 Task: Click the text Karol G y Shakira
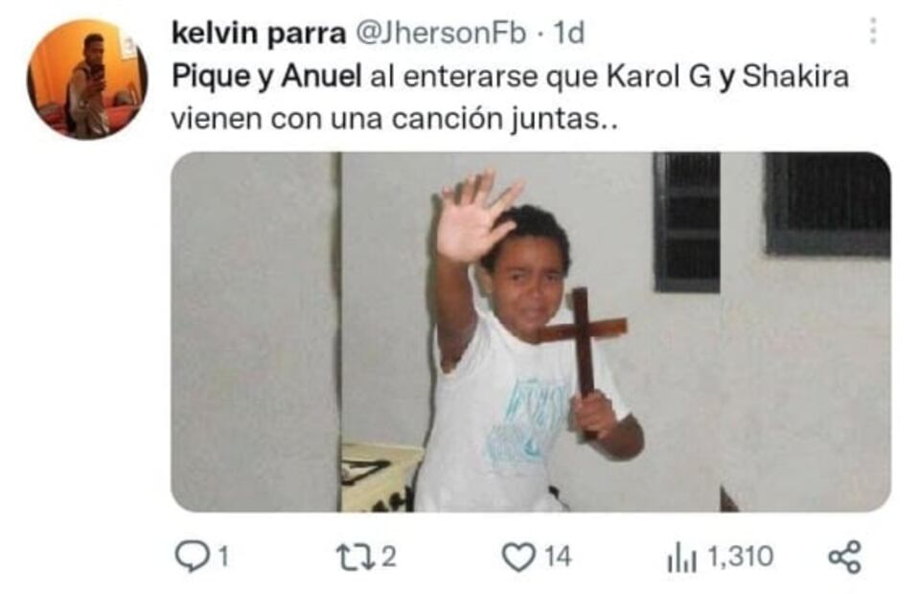pyautogui.click(x=727, y=77)
